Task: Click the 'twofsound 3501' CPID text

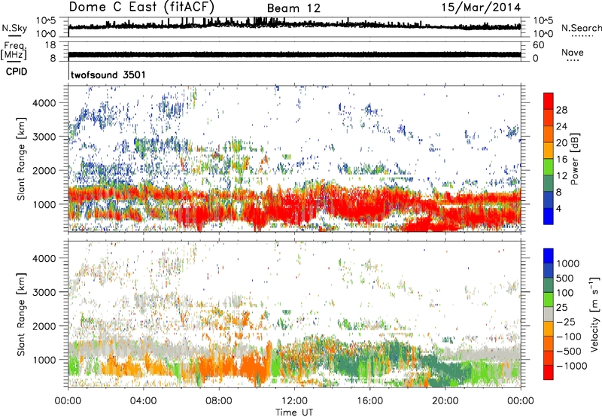Action: (108, 75)
